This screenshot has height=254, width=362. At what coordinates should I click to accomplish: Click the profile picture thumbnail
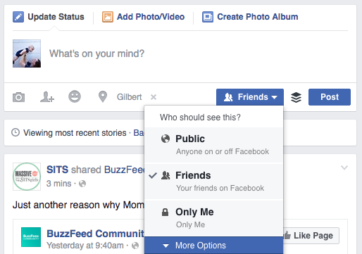[27, 53]
